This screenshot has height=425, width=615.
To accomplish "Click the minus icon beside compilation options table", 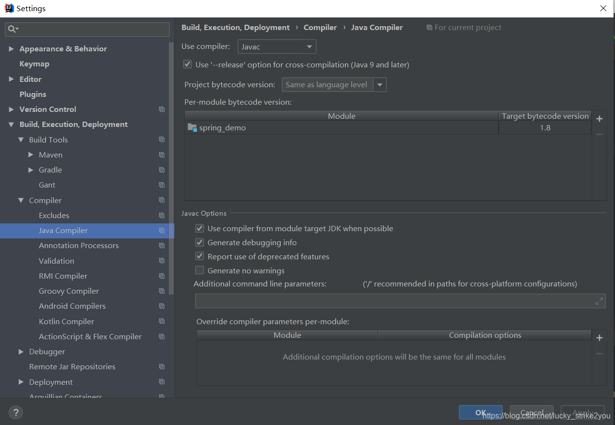I will coord(599,354).
